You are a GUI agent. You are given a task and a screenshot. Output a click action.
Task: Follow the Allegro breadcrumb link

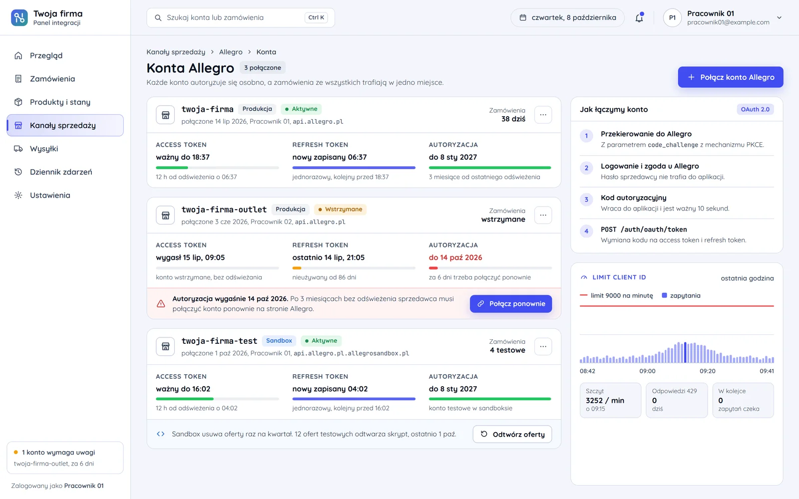pyautogui.click(x=231, y=52)
